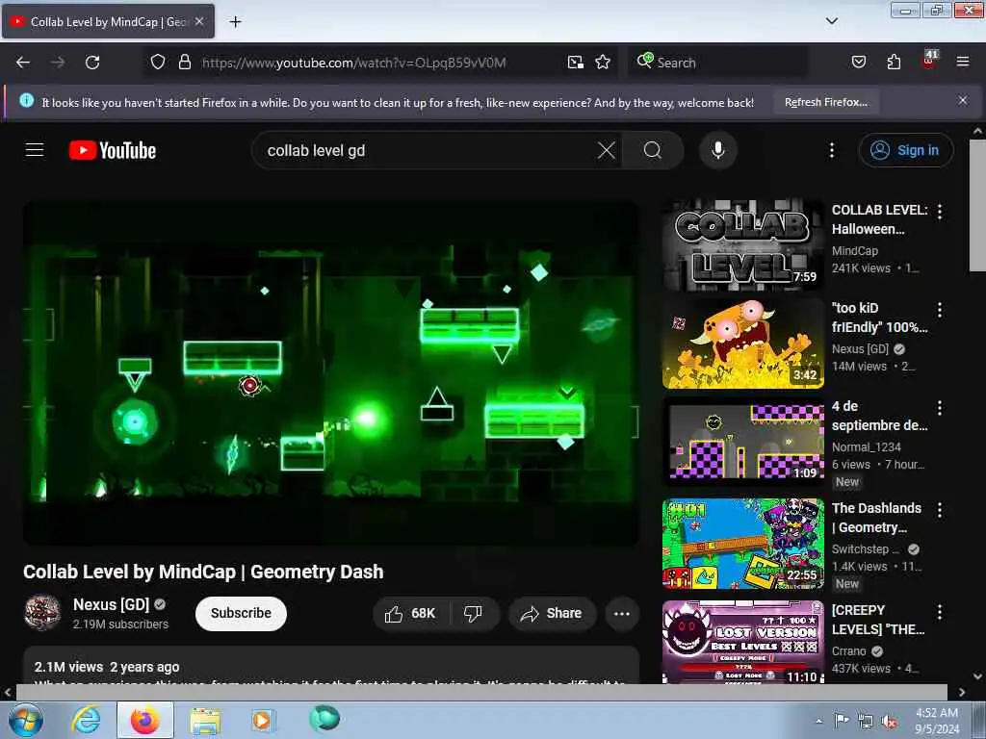Clear the YouTube search box text
Screen dimensions: 986x739
[607, 150]
